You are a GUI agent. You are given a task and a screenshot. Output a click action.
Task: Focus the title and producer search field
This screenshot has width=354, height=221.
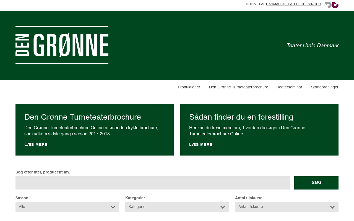point(152,183)
